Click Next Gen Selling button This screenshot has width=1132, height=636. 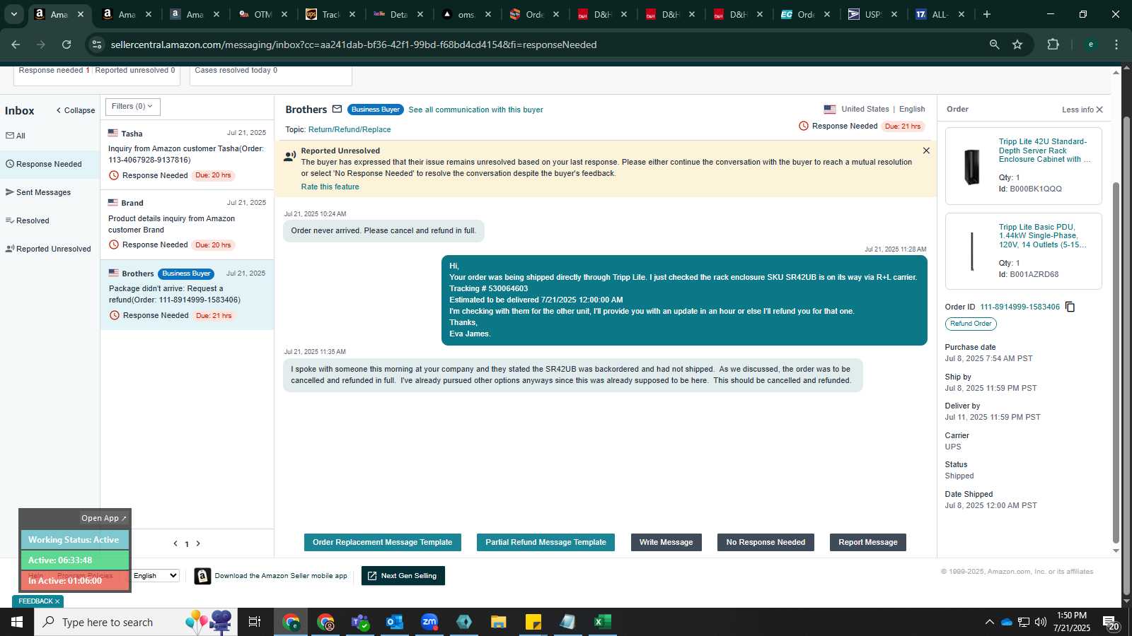403,576
